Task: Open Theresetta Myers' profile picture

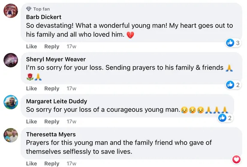Action: (x=11, y=135)
